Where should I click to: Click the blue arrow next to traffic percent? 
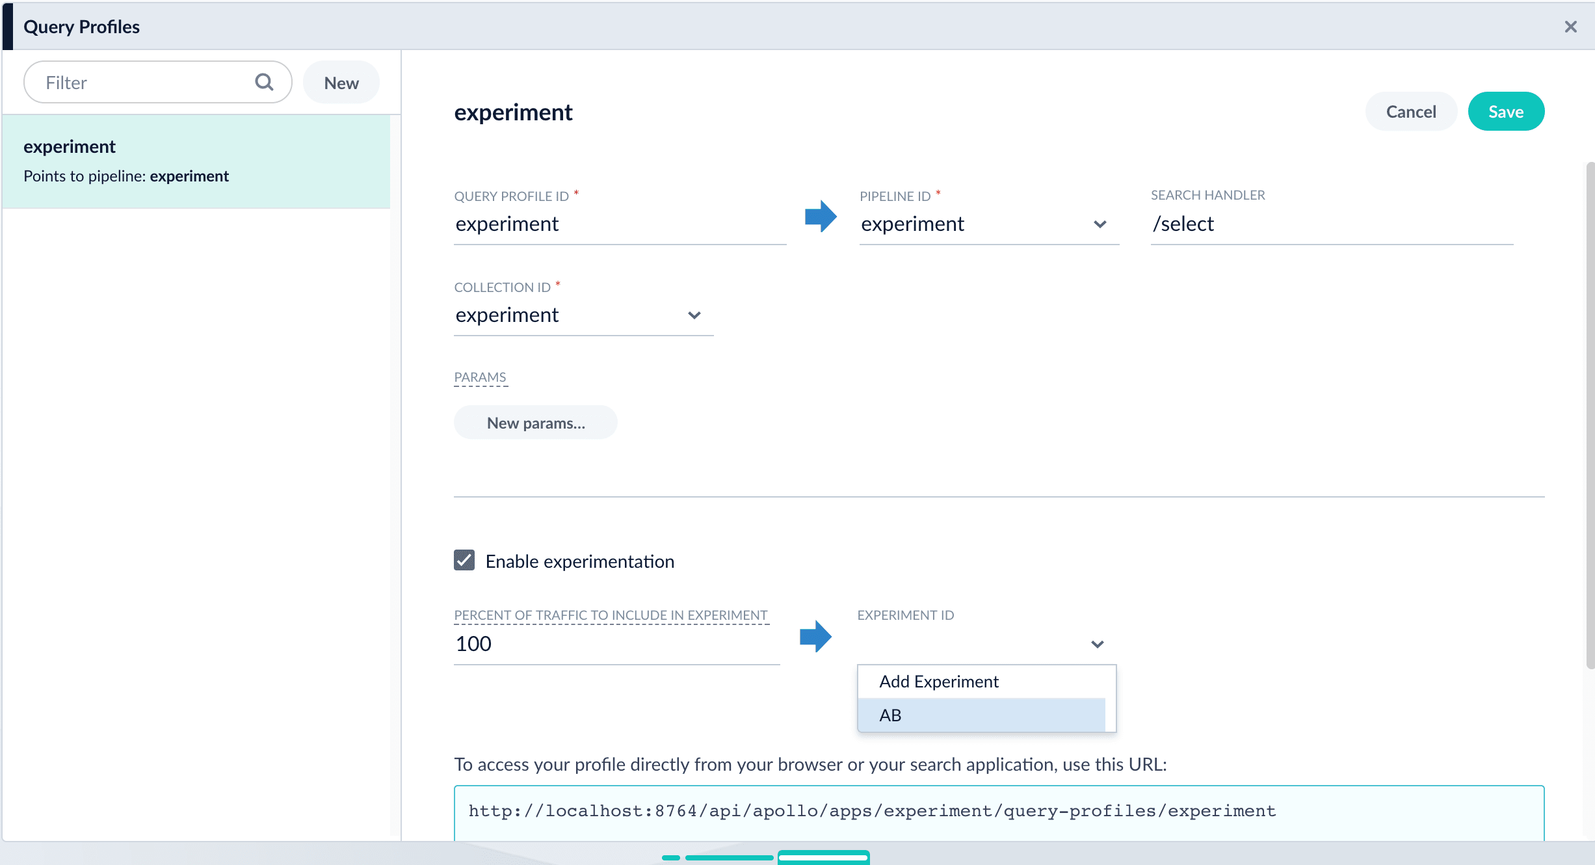click(x=815, y=636)
